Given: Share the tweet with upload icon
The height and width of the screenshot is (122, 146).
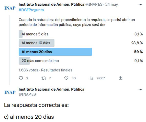Looking at the screenshot, I should (x=120, y=78).
